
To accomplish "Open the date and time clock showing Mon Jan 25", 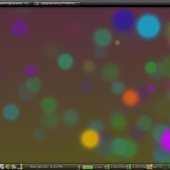I will tap(46, 167).
